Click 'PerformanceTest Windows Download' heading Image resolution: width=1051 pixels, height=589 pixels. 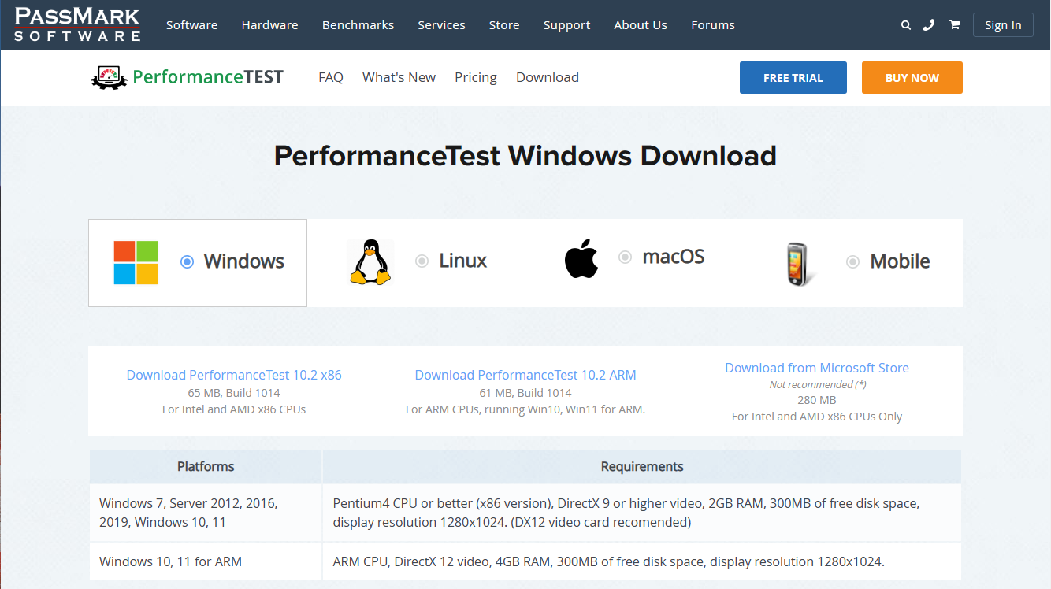coord(525,156)
